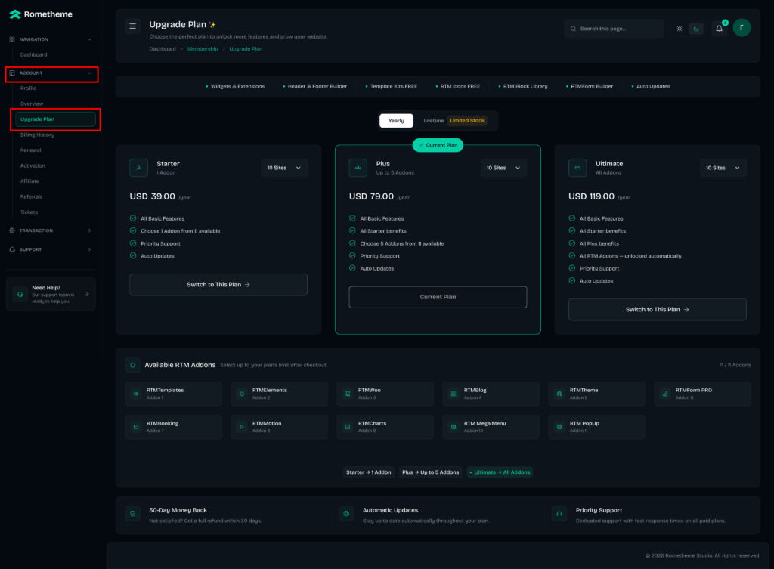774x569 pixels.
Task: Open Plus plan 10 Sites dropdown
Action: click(503, 168)
